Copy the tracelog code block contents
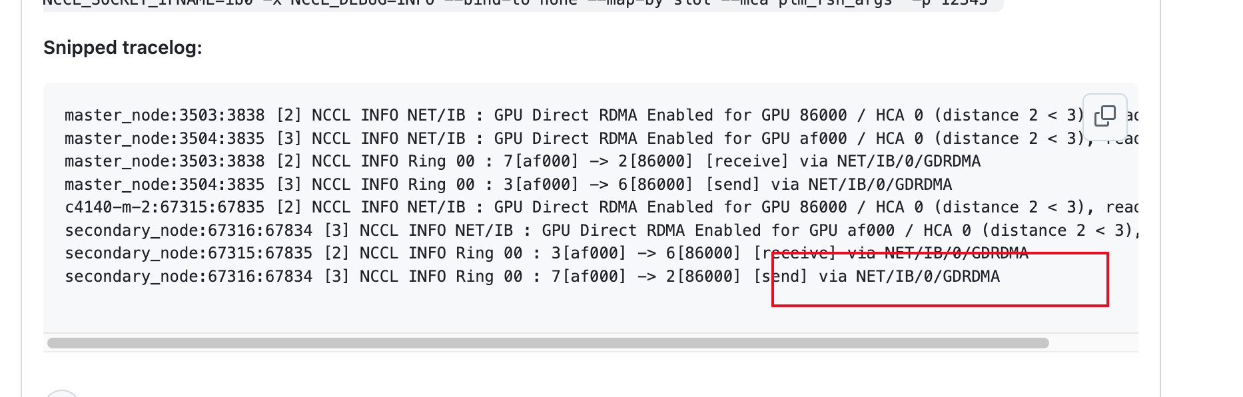This screenshot has height=397, width=1243. pyautogui.click(x=1104, y=116)
